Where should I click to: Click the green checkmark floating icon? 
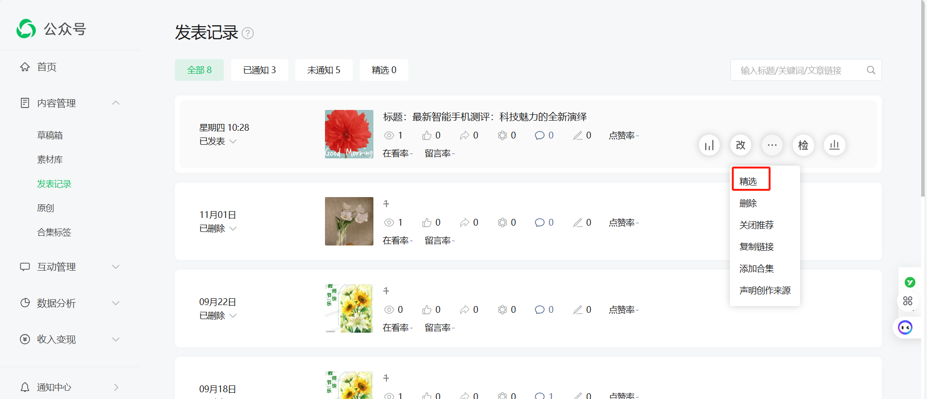(x=910, y=282)
